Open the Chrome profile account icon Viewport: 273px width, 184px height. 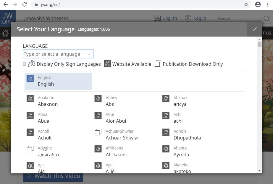pyautogui.click(x=258, y=4)
